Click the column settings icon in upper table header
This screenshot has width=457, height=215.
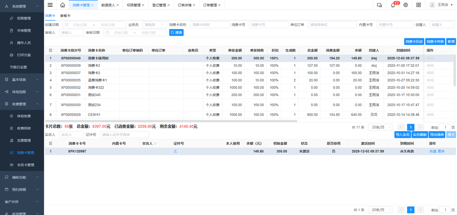point(50,50)
